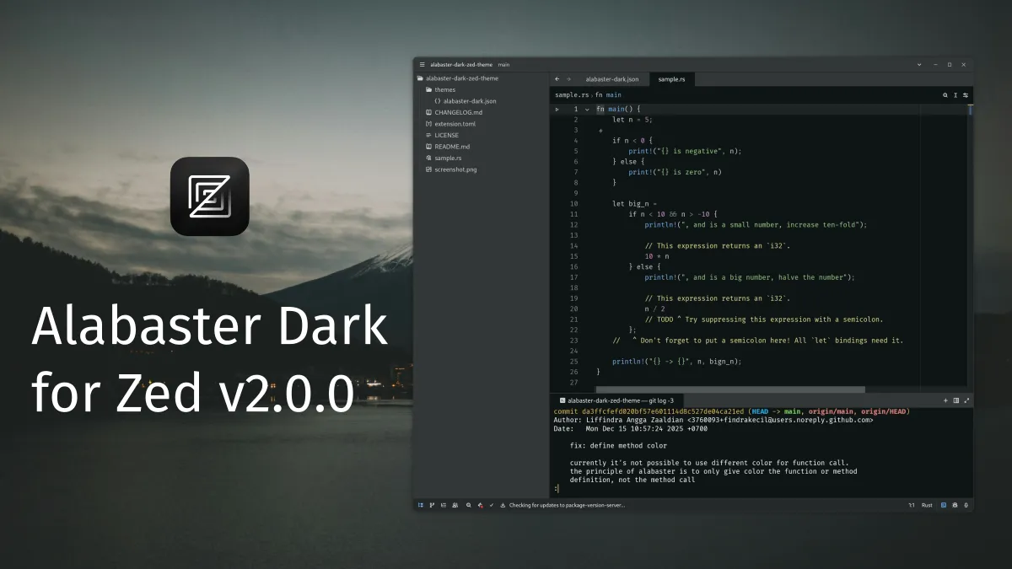
Task: Click screenshot.png image file icon
Action: [429, 169]
